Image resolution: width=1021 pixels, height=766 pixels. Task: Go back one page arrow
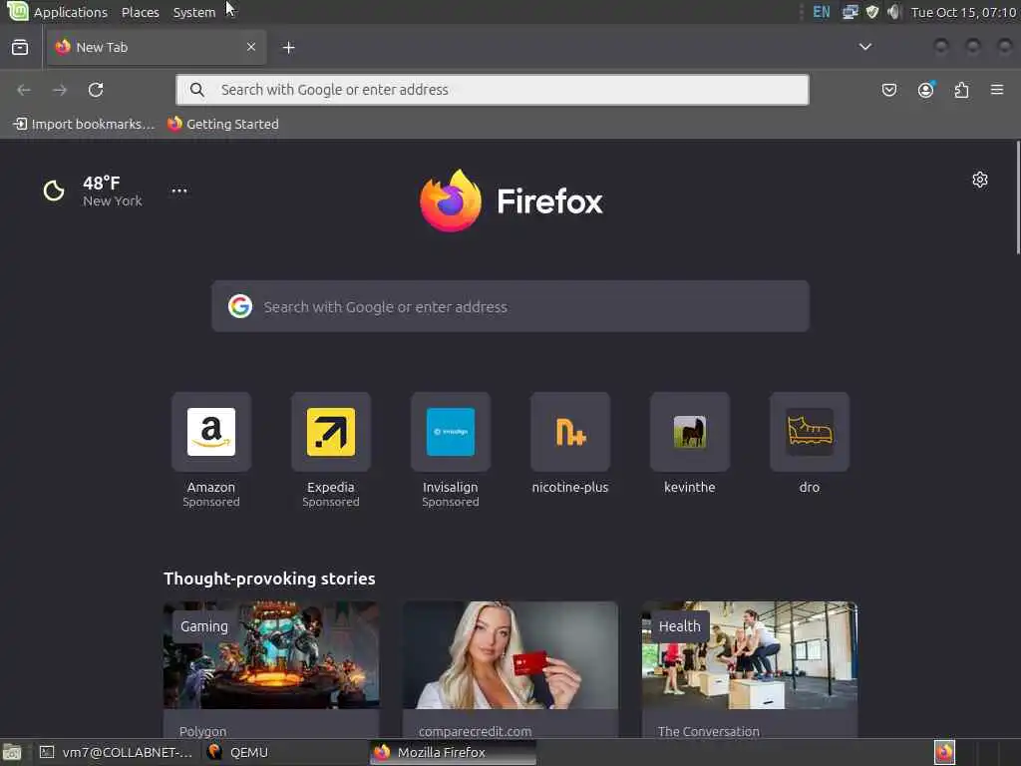(x=24, y=90)
